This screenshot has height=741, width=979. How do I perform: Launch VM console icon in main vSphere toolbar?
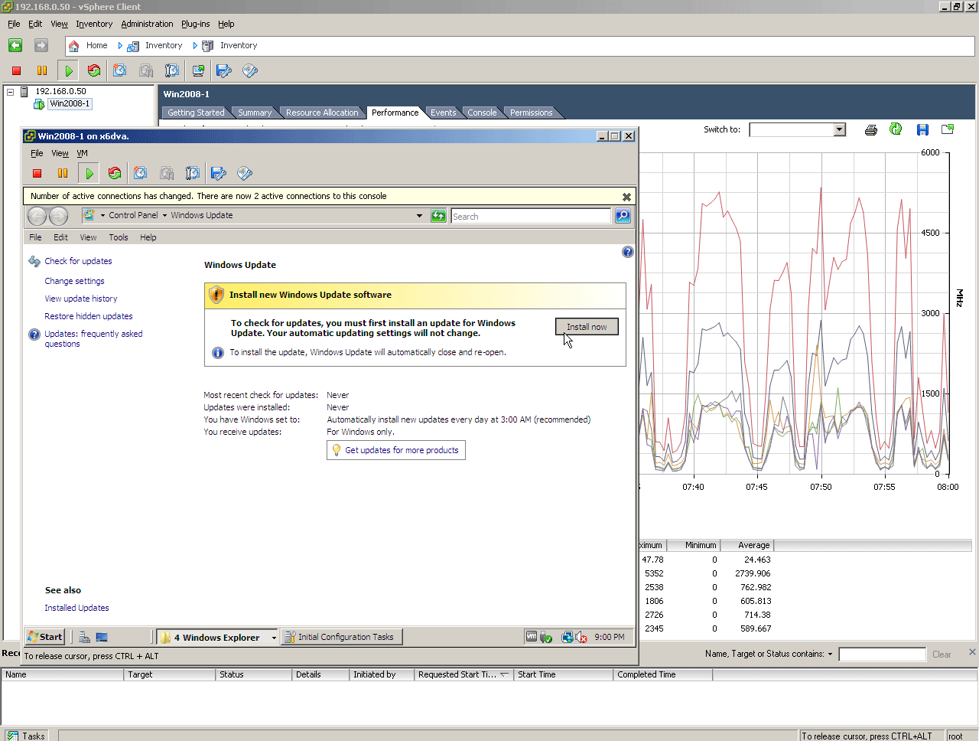198,70
